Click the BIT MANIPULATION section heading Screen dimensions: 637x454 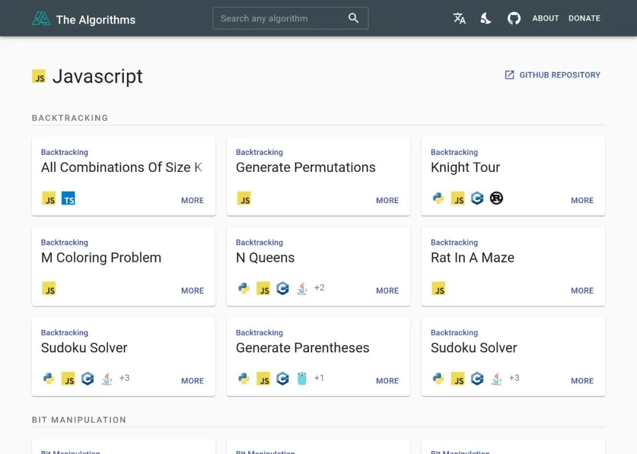click(79, 420)
